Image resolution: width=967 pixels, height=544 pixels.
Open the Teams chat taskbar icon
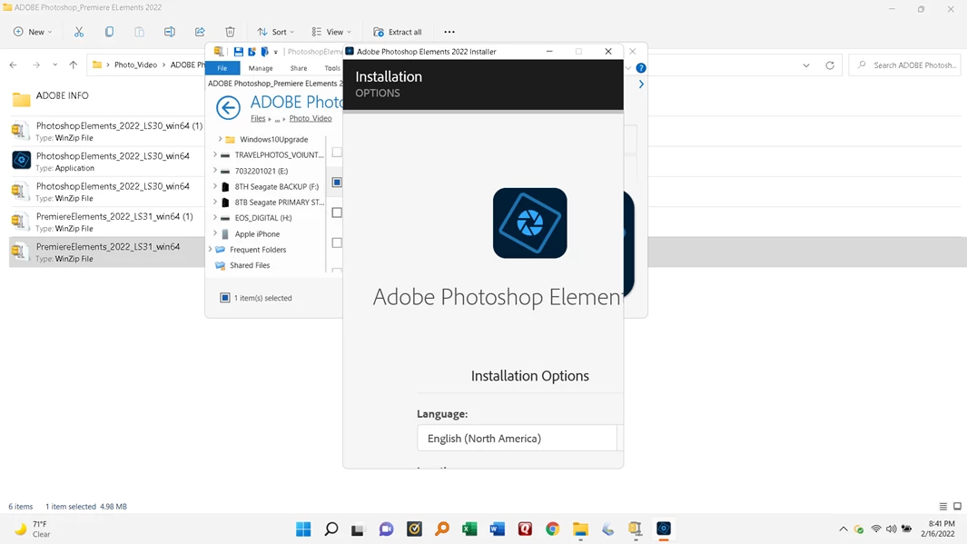point(386,529)
